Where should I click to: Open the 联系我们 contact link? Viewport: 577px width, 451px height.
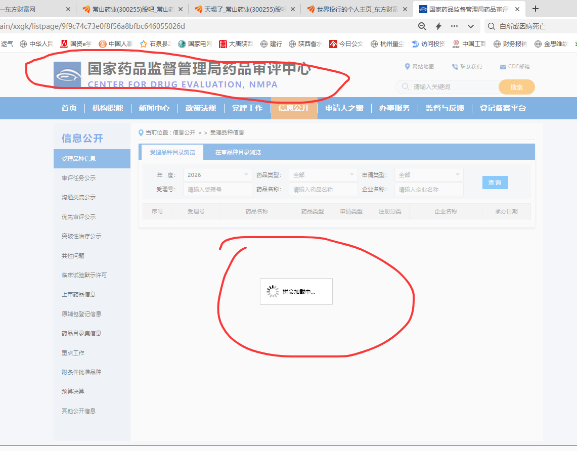pyautogui.click(x=467, y=67)
